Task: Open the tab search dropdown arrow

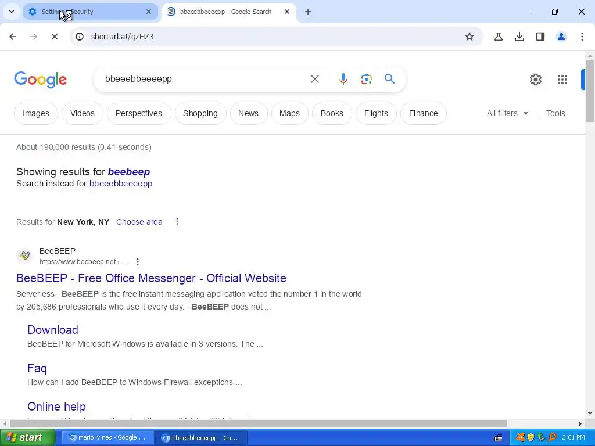Action: [x=12, y=12]
